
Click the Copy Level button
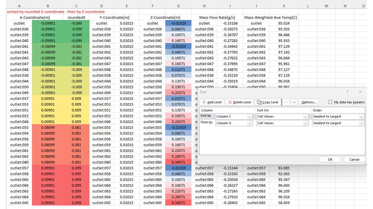[268, 102]
